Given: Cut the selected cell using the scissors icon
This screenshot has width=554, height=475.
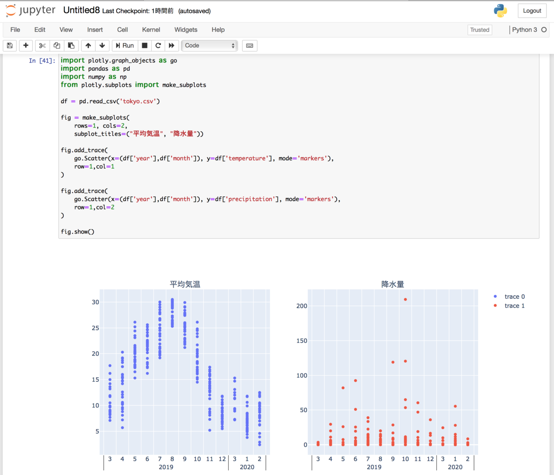Looking at the screenshot, I should coord(42,45).
